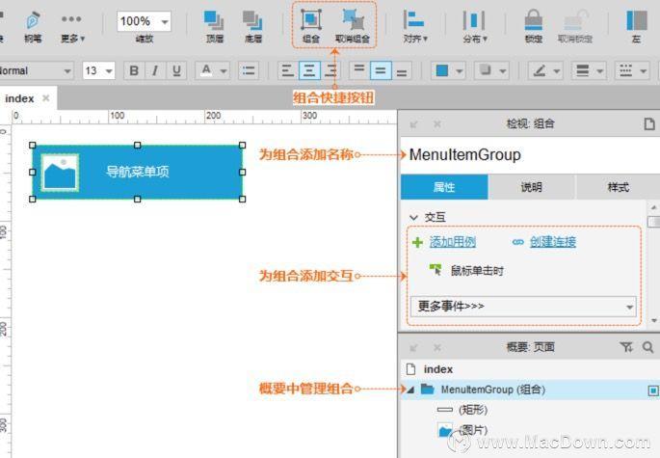This screenshot has width=660, height=458.
Task: Align text to middle vertically
Action: click(381, 70)
